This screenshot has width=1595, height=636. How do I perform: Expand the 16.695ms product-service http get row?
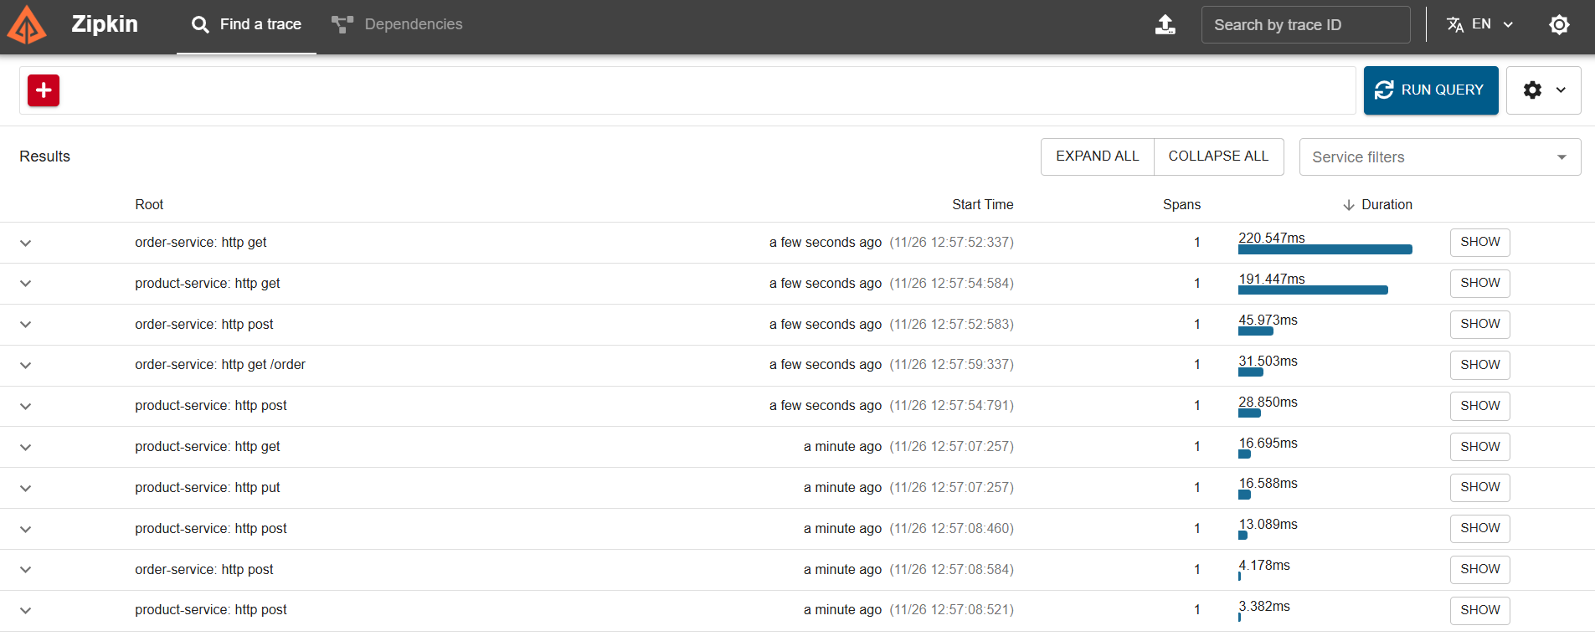pyautogui.click(x=26, y=447)
